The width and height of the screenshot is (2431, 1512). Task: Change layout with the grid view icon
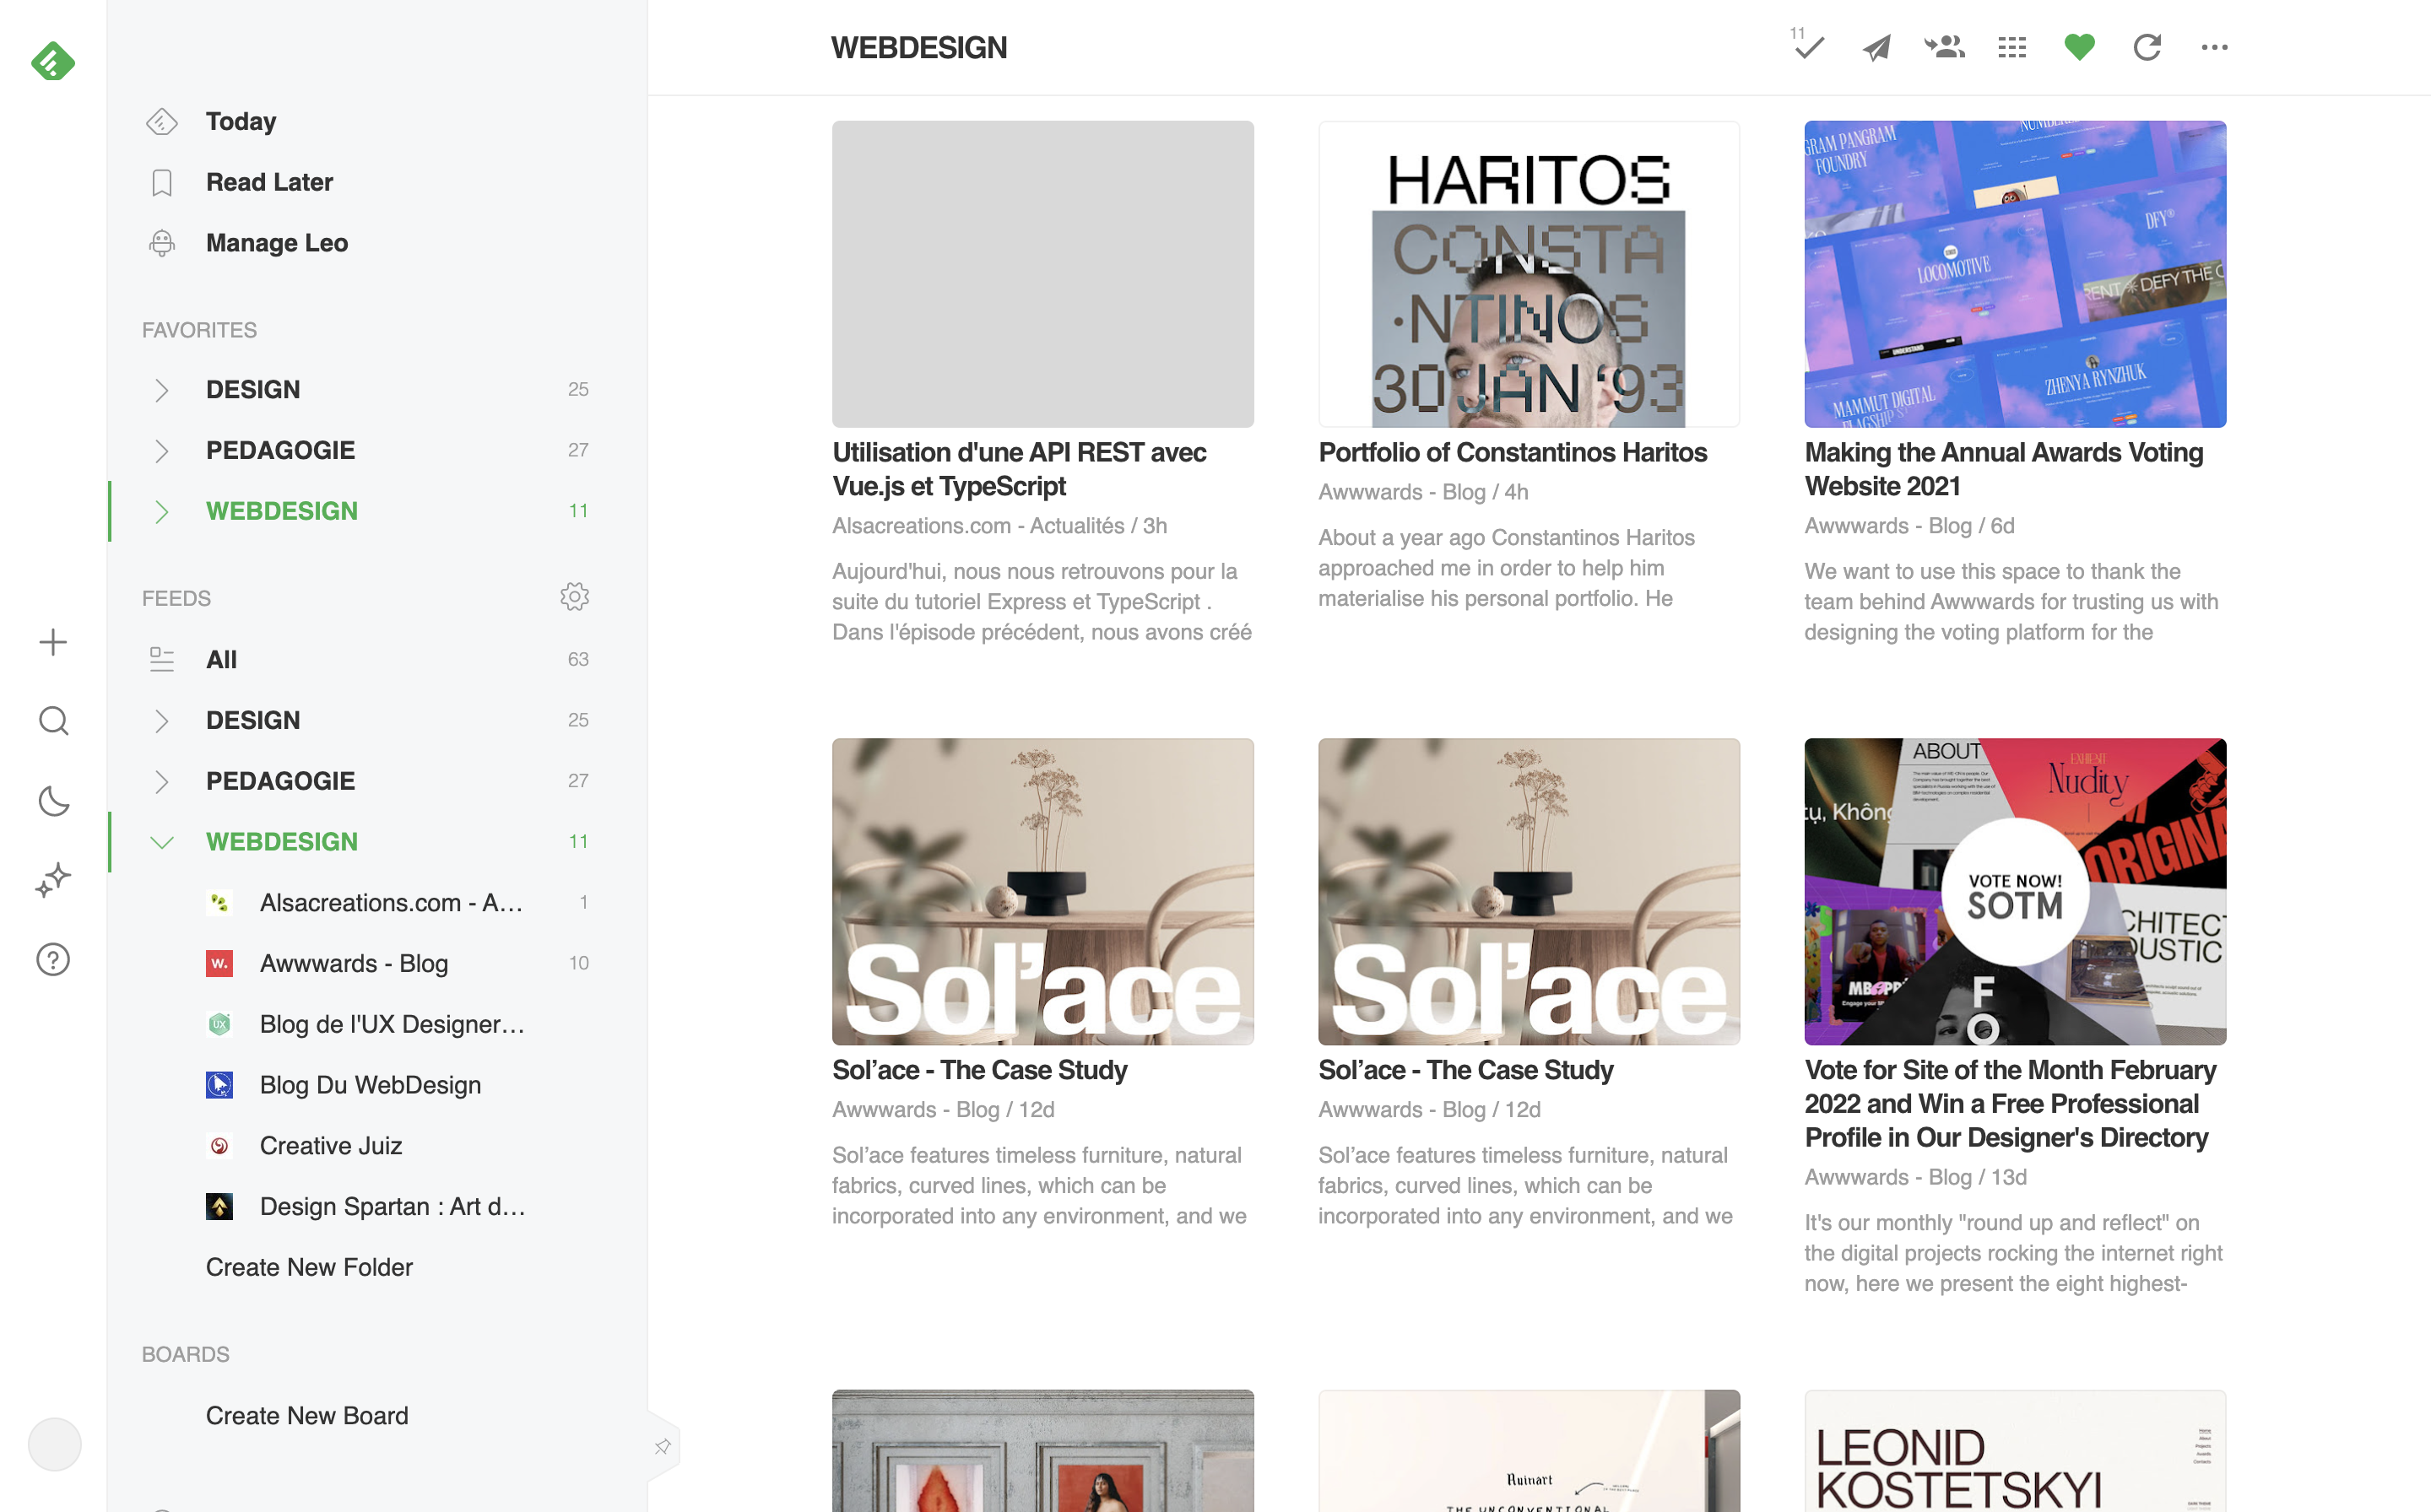(x=2011, y=47)
